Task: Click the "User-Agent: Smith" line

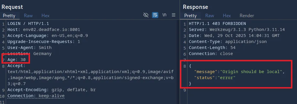Action: [x=29, y=48]
